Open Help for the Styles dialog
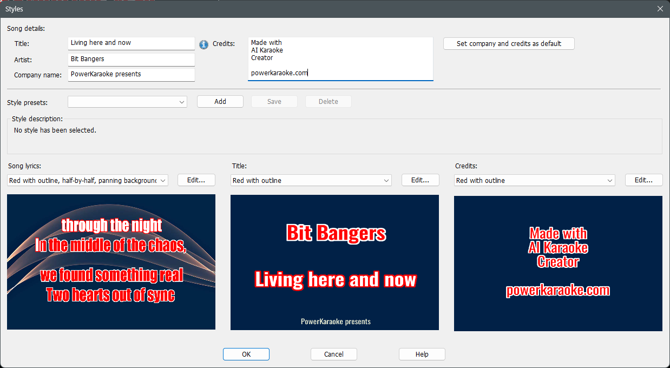 (422, 354)
